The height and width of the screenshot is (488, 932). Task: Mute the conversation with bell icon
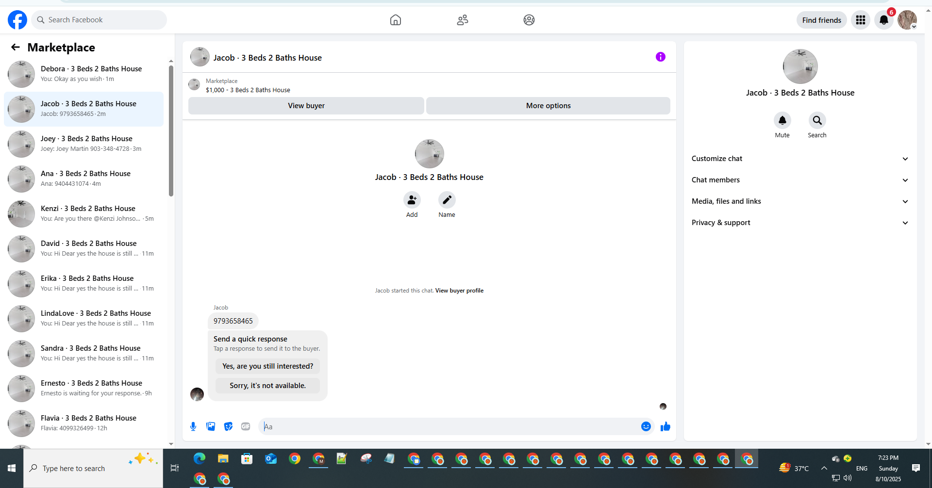coord(782,120)
